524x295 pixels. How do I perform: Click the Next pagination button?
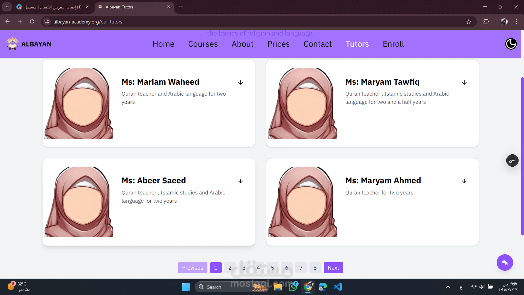coord(333,268)
